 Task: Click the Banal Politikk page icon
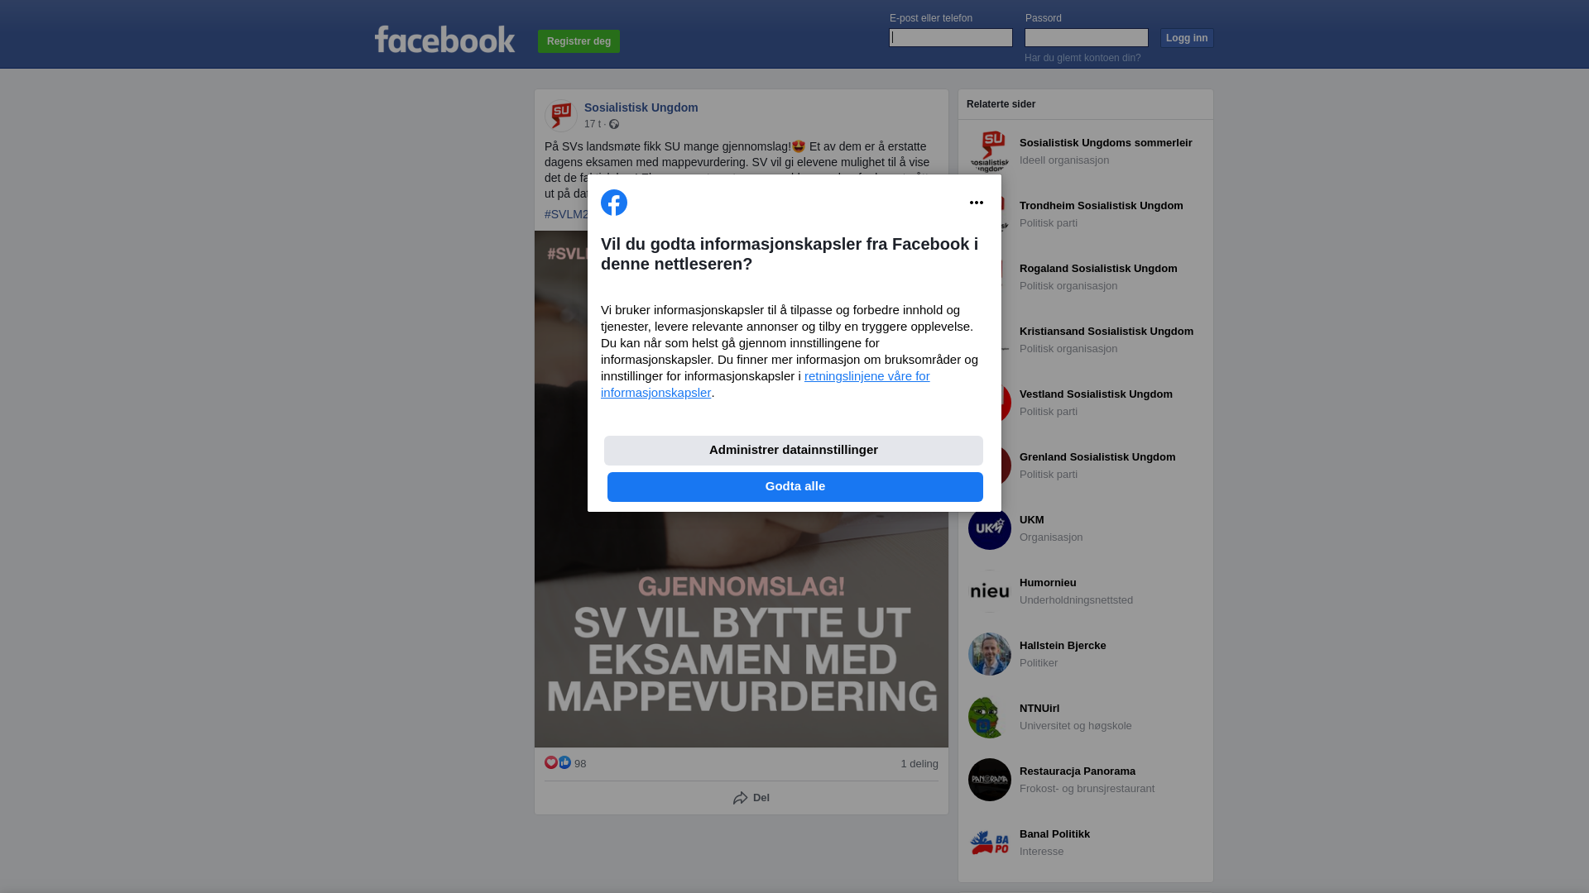point(990,843)
